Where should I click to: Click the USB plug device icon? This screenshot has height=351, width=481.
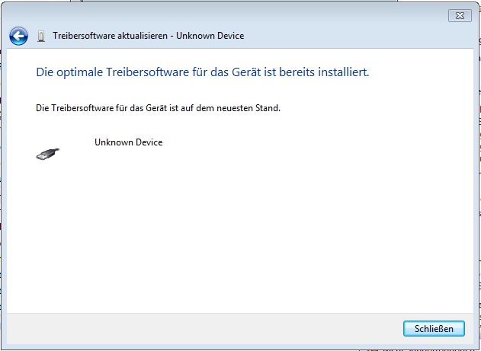(x=48, y=154)
